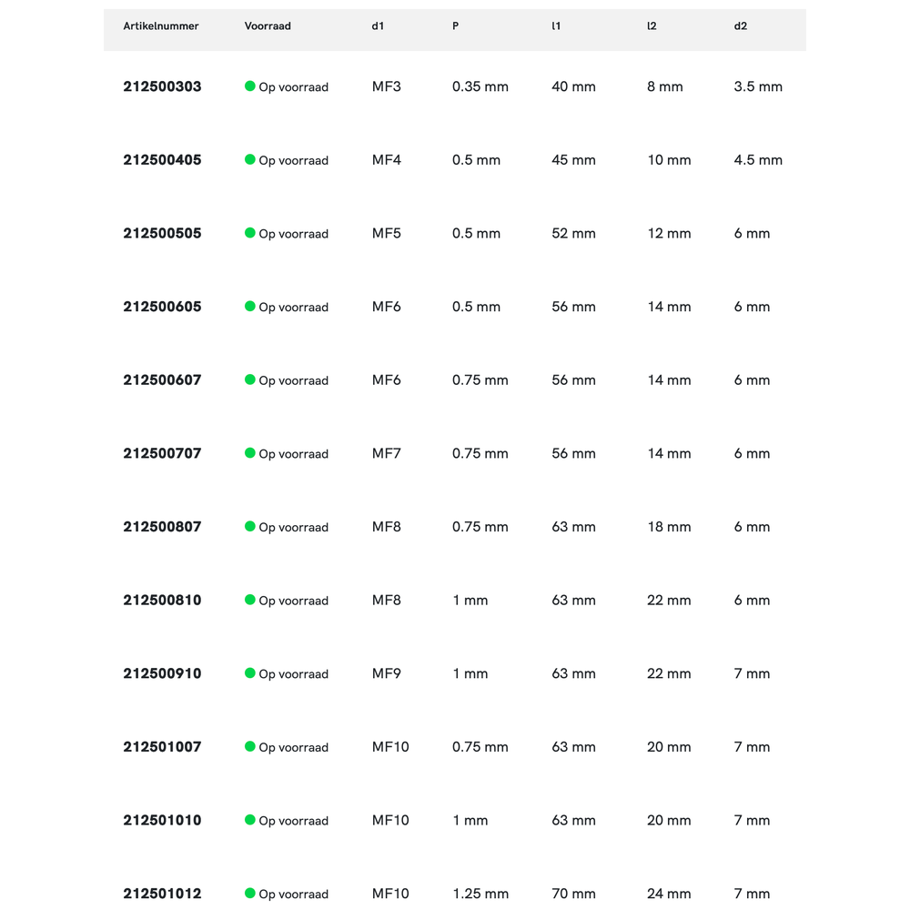Image resolution: width=910 pixels, height=910 pixels.
Task: Select article 212500807 link
Action: (162, 527)
